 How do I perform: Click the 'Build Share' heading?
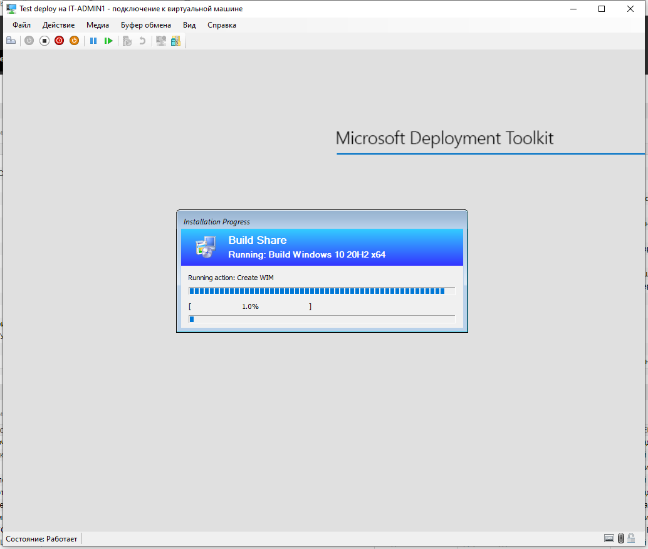pos(258,240)
